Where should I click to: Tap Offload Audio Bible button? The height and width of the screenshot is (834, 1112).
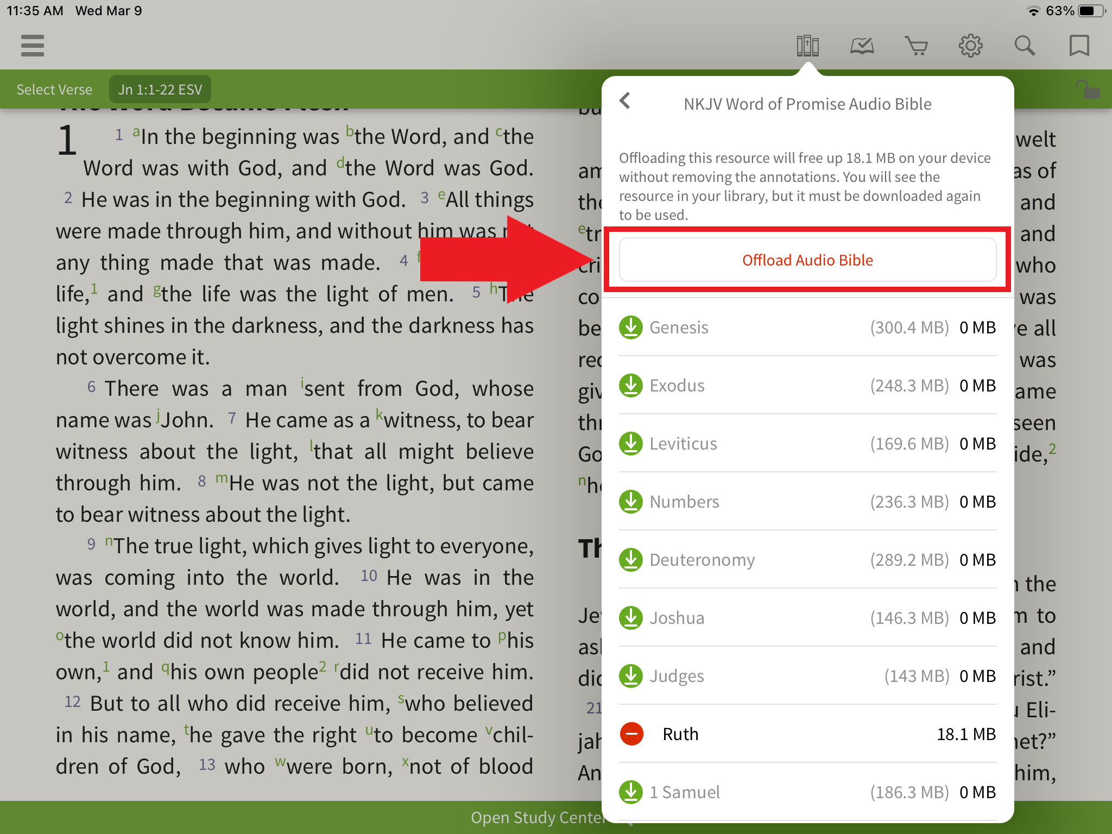coord(807,260)
